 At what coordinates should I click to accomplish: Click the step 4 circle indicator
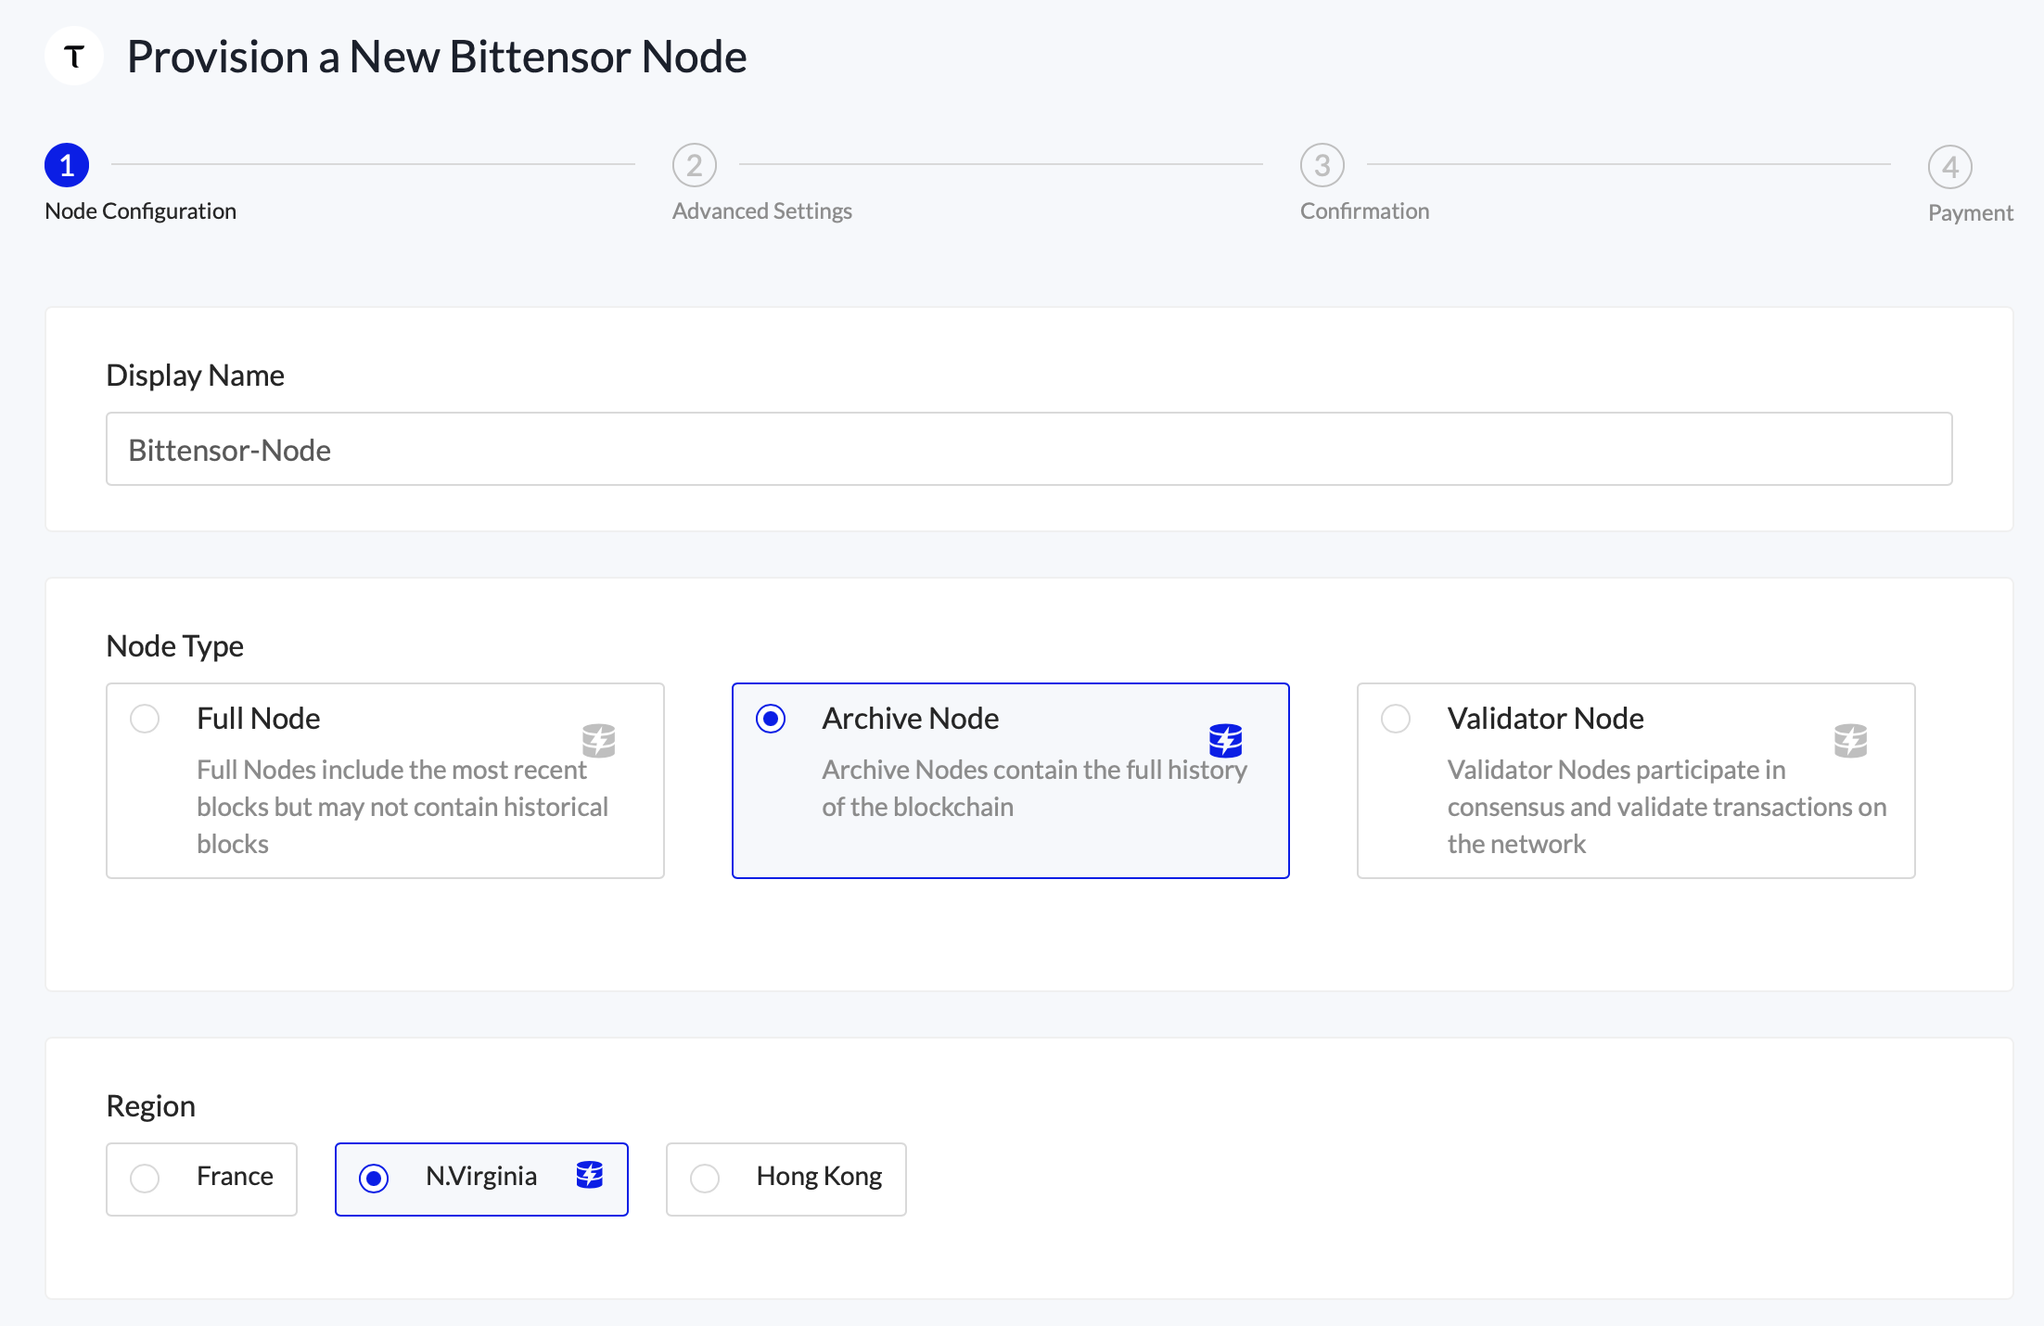1949,168
